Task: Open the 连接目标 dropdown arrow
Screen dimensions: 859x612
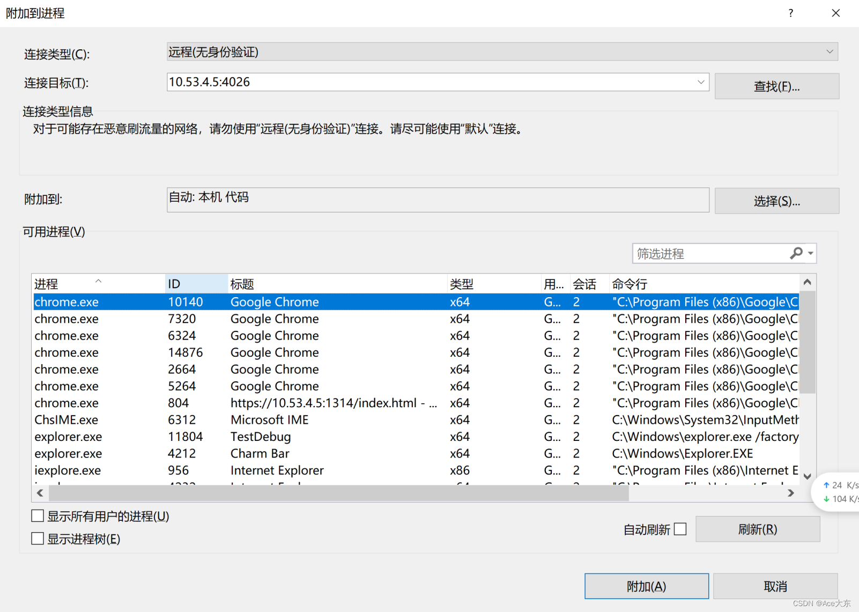Action: click(x=701, y=82)
